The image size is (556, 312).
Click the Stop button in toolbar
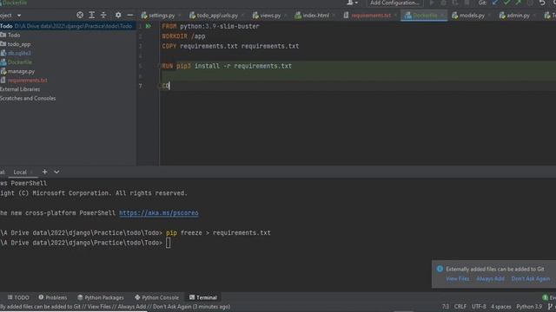pyautogui.click(x=467, y=3)
